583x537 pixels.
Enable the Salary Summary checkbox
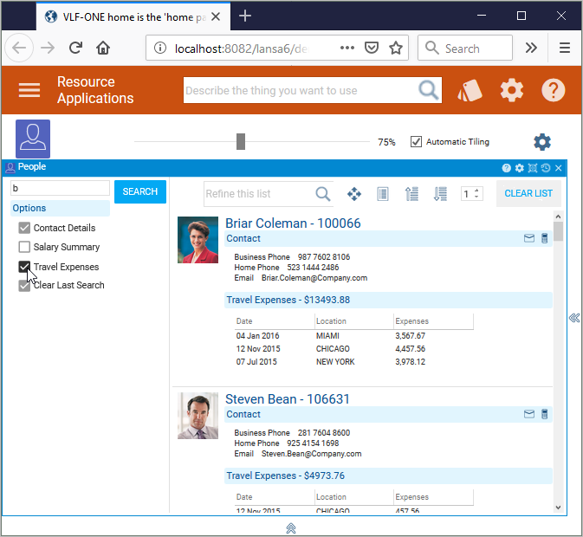[24, 248]
